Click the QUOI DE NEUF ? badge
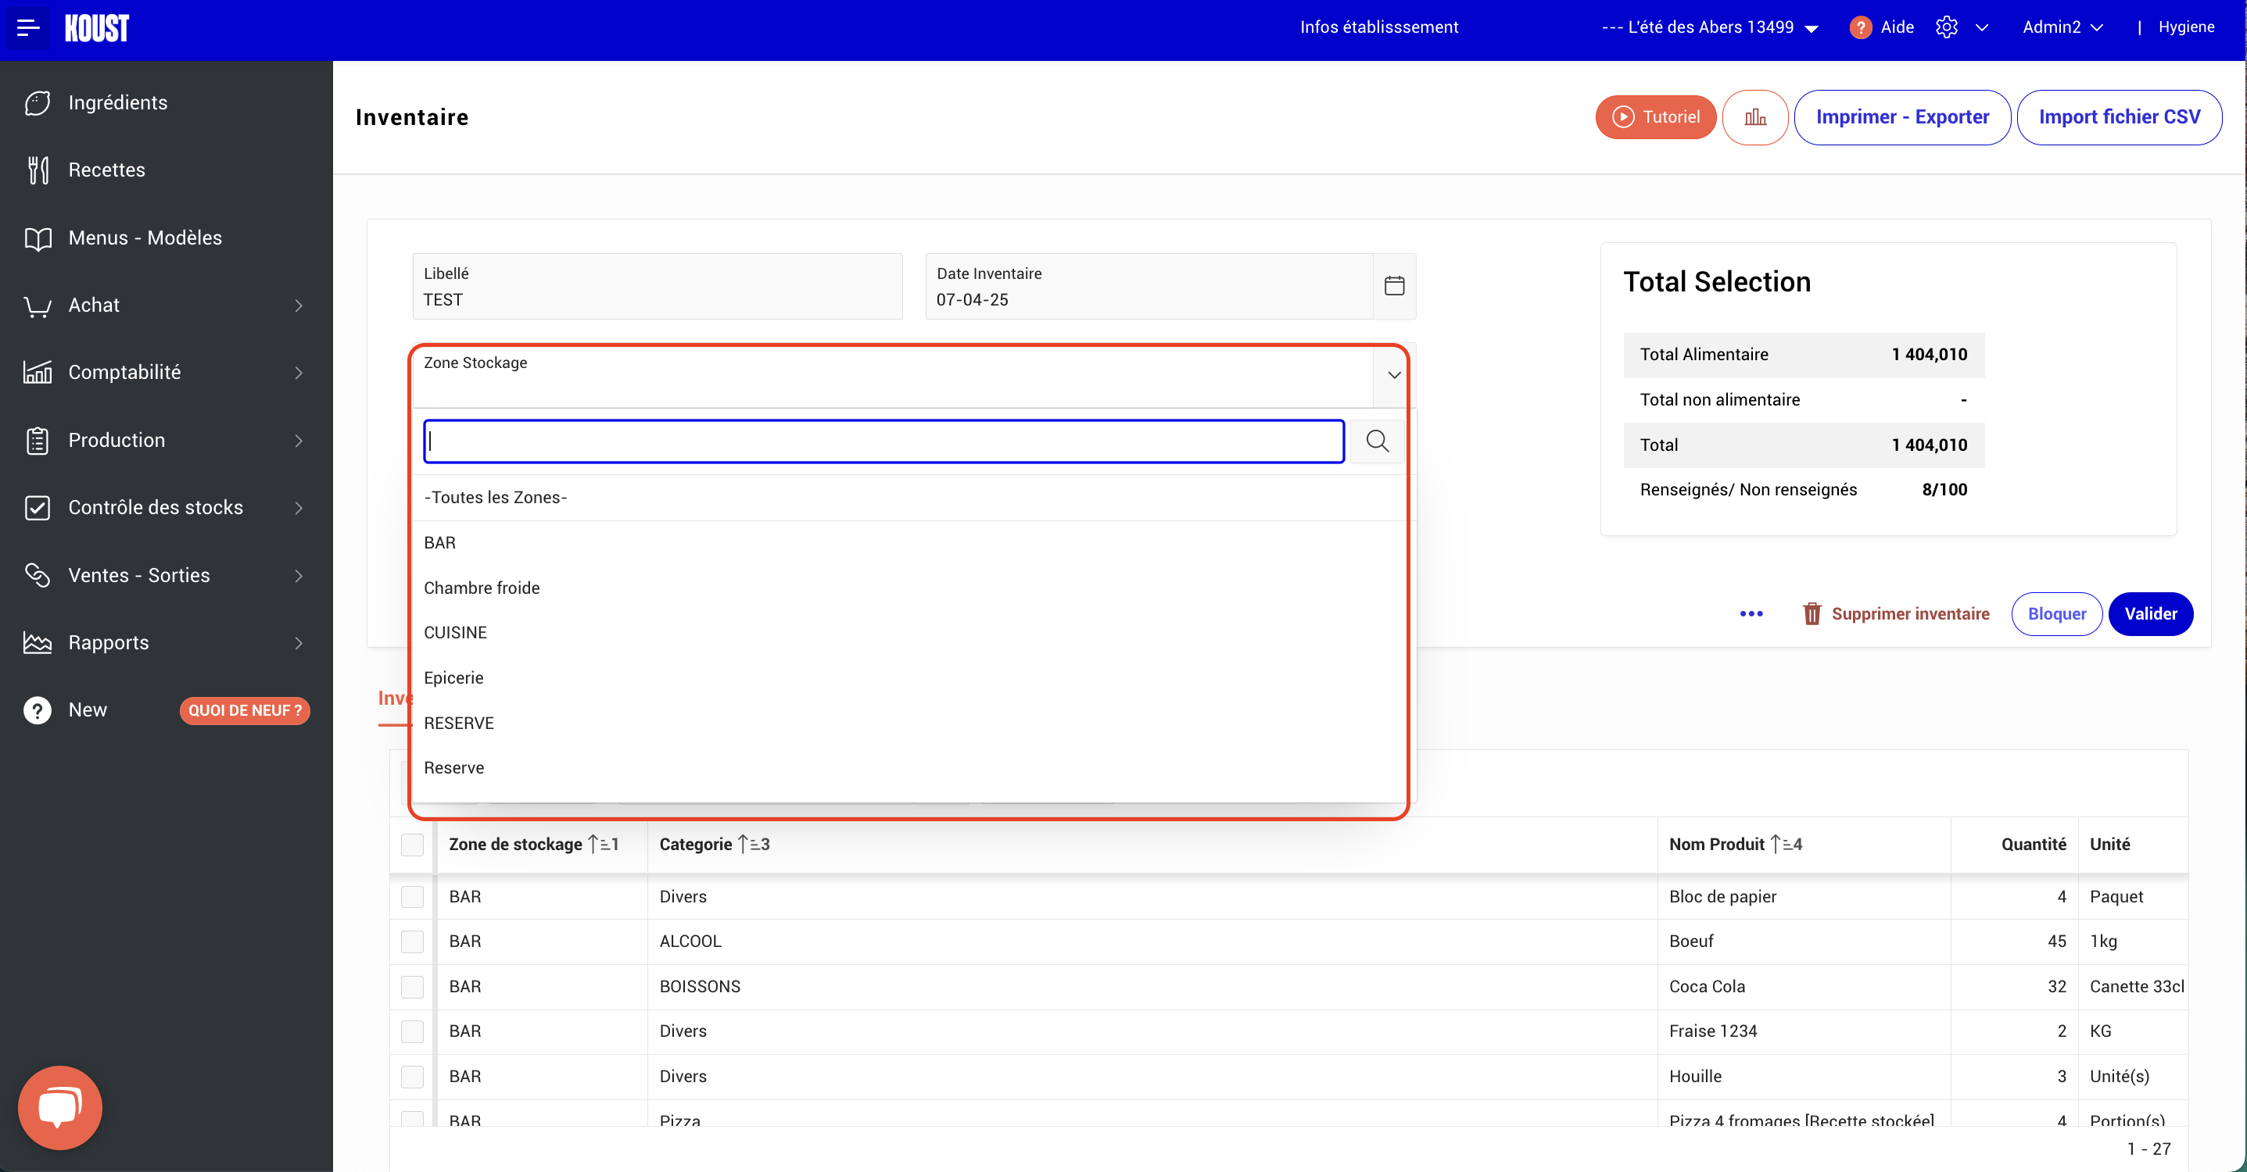Image resolution: width=2247 pixels, height=1172 pixels. (245, 711)
